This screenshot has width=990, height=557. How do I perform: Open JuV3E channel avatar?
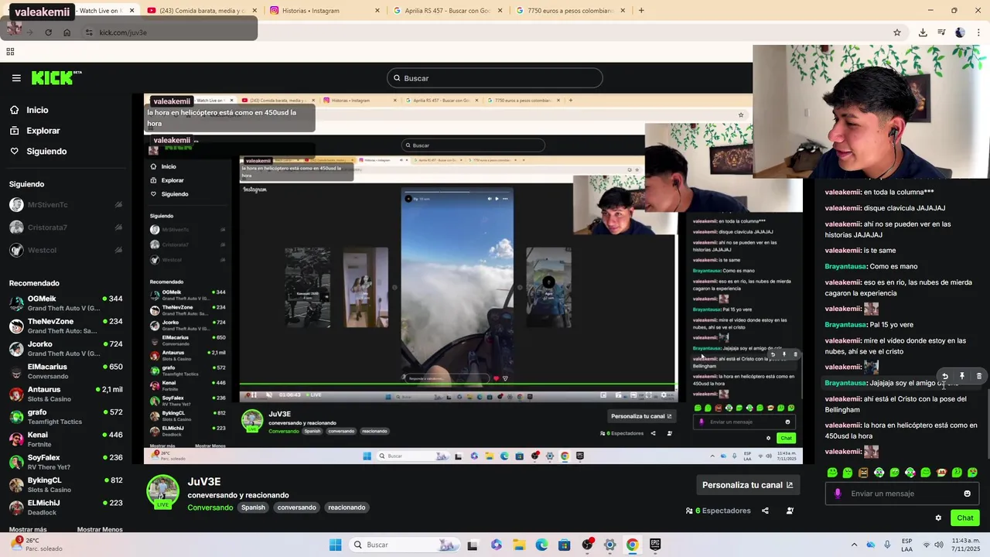(162, 492)
